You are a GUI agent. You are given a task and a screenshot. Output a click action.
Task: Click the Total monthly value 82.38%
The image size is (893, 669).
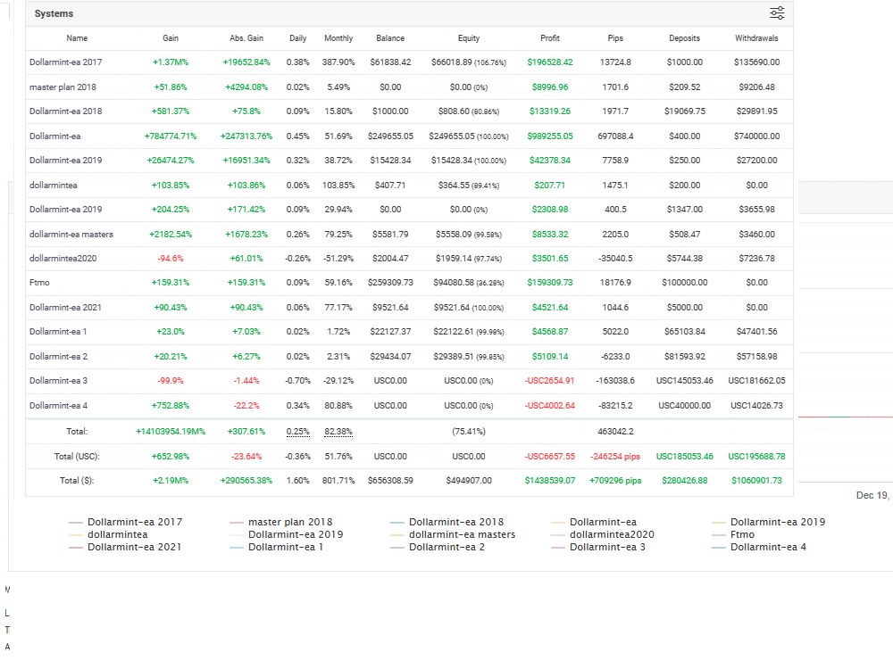point(338,431)
